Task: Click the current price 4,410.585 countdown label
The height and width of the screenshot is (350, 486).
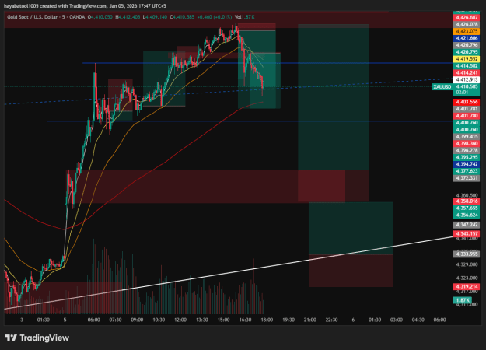Action: tap(467, 89)
